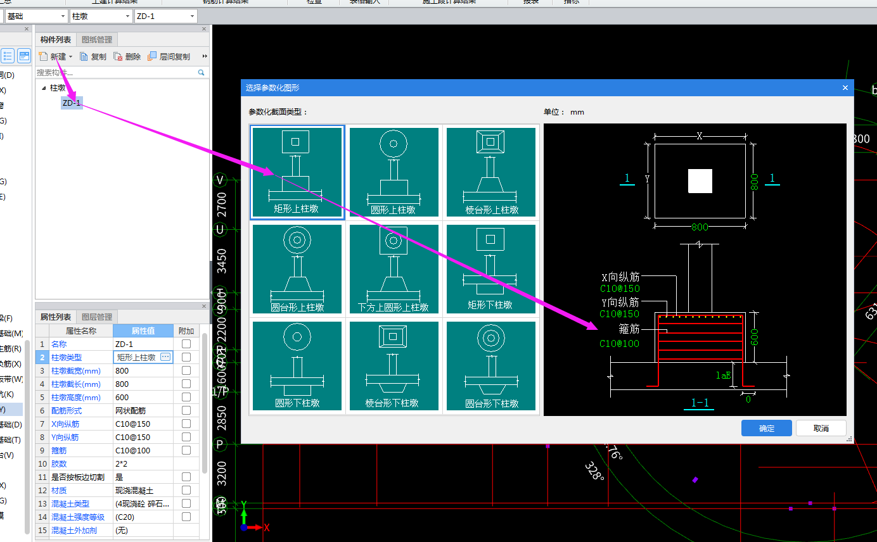Viewport: 877px width, 542px height.
Task: Click 现浇混凝土 material value cell
Action: coord(143,490)
